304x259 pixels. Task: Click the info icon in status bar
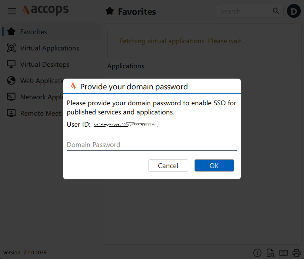click(257, 253)
